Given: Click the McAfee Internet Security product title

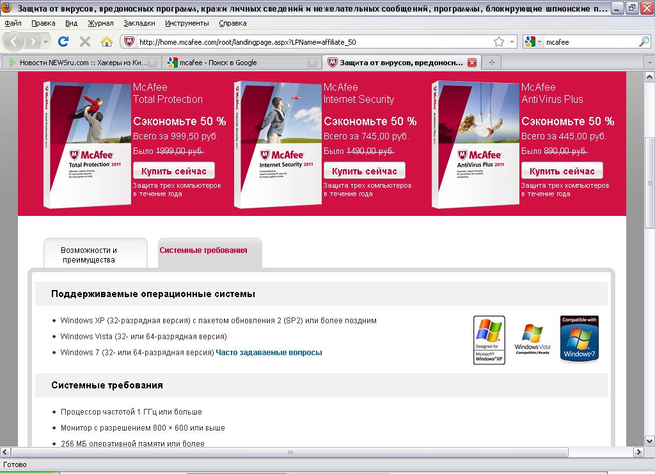Looking at the screenshot, I should pyautogui.click(x=359, y=93).
